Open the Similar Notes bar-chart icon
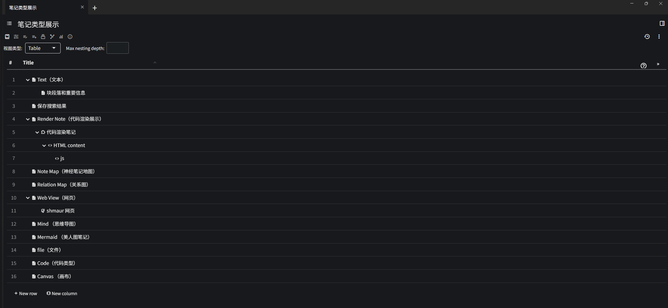The image size is (668, 308). tap(61, 37)
